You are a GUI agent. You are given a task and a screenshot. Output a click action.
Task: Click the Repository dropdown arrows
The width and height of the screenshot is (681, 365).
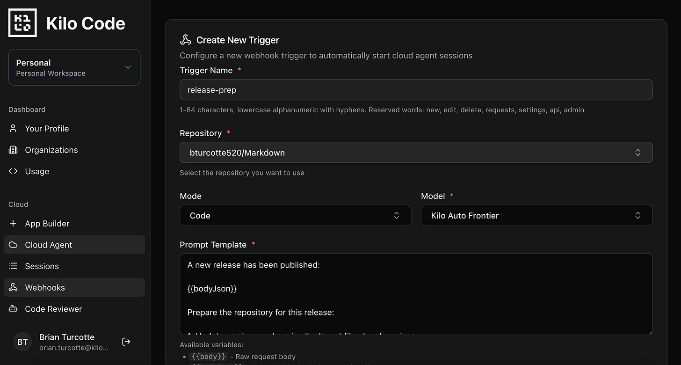pyautogui.click(x=638, y=153)
